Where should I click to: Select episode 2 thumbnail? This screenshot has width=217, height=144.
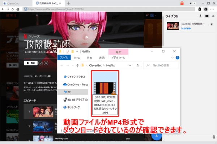pos(43,126)
